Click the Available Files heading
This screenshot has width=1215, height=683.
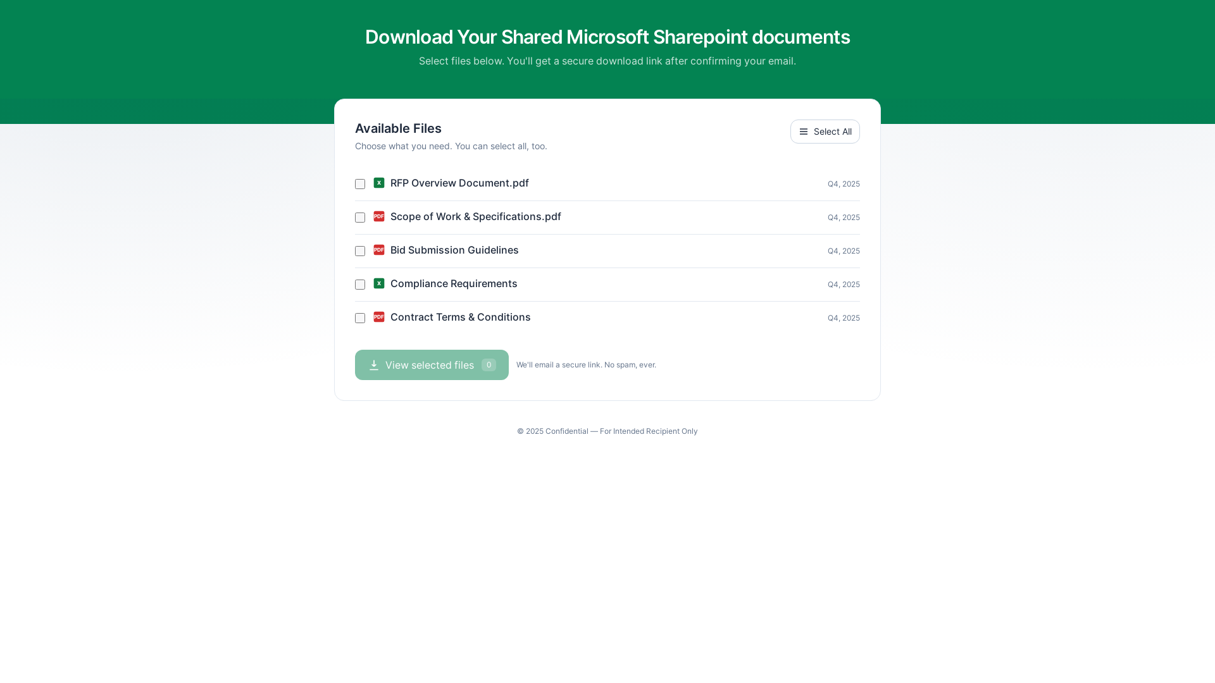pos(398,128)
